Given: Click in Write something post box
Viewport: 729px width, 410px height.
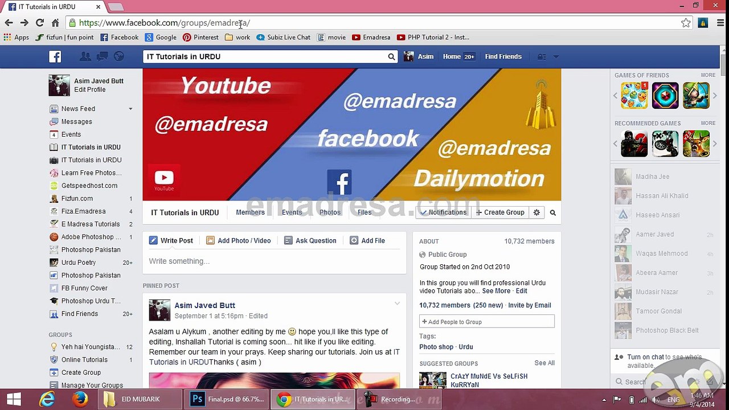Looking at the screenshot, I should 275,261.
